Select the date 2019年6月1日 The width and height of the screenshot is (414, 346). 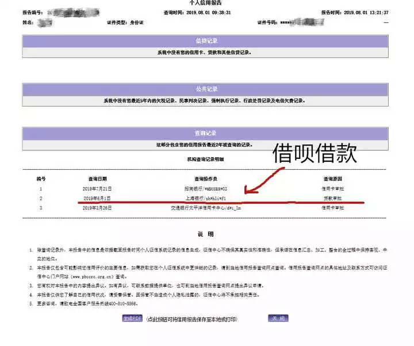pyautogui.click(x=97, y=198)
